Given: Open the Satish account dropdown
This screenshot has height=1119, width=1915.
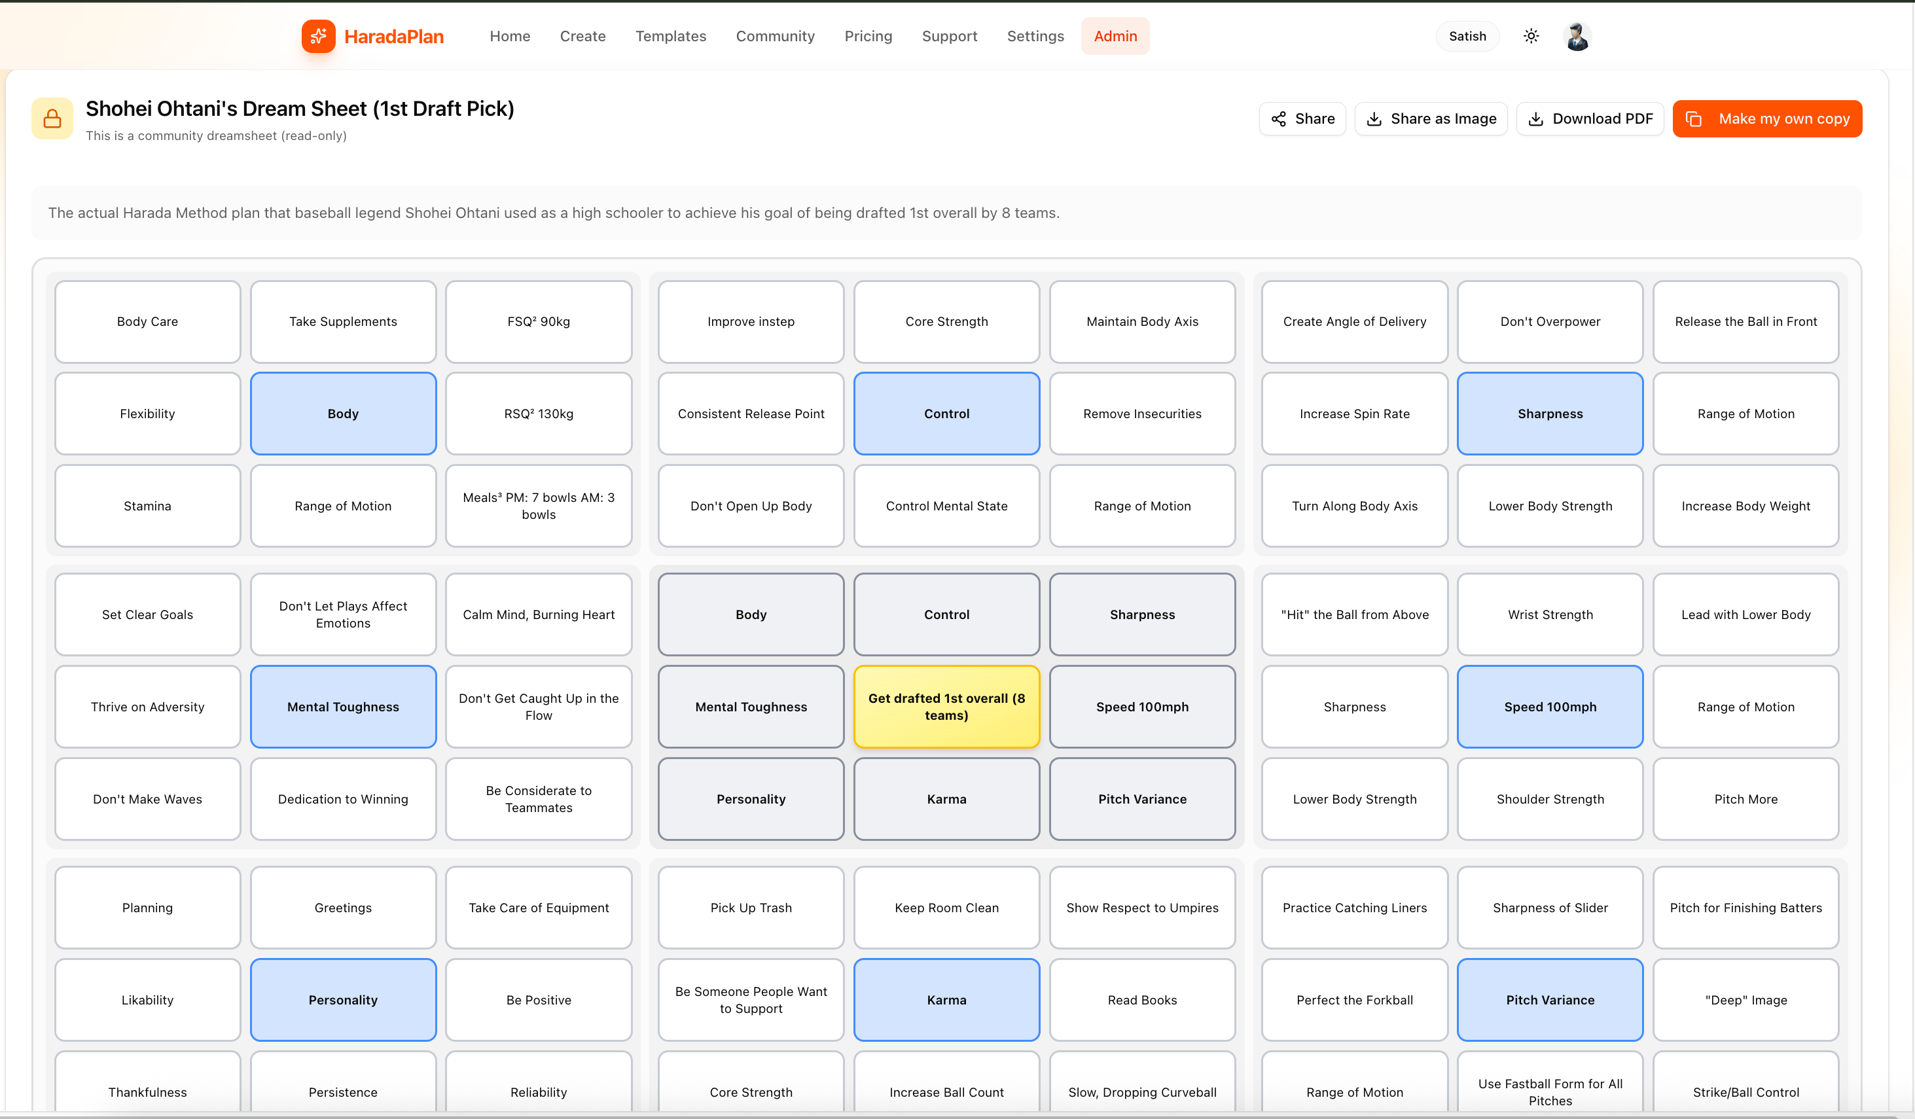Looking at the screenshot, I should pyautogui.click(x=1467, y=36).
